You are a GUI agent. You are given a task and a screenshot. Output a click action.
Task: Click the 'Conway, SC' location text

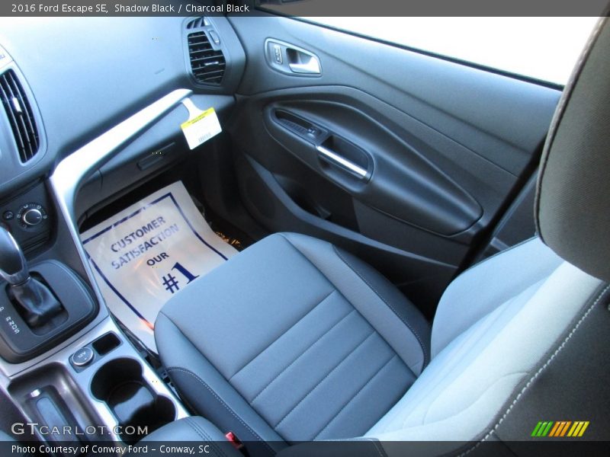pos(185,449)
